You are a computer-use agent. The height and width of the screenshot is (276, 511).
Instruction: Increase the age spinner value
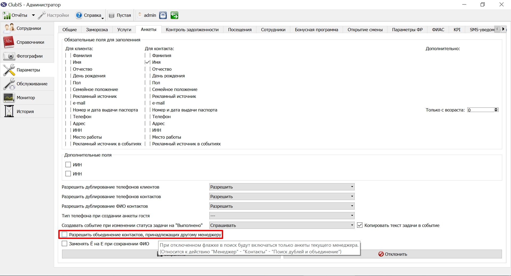(x=496, y=109)
